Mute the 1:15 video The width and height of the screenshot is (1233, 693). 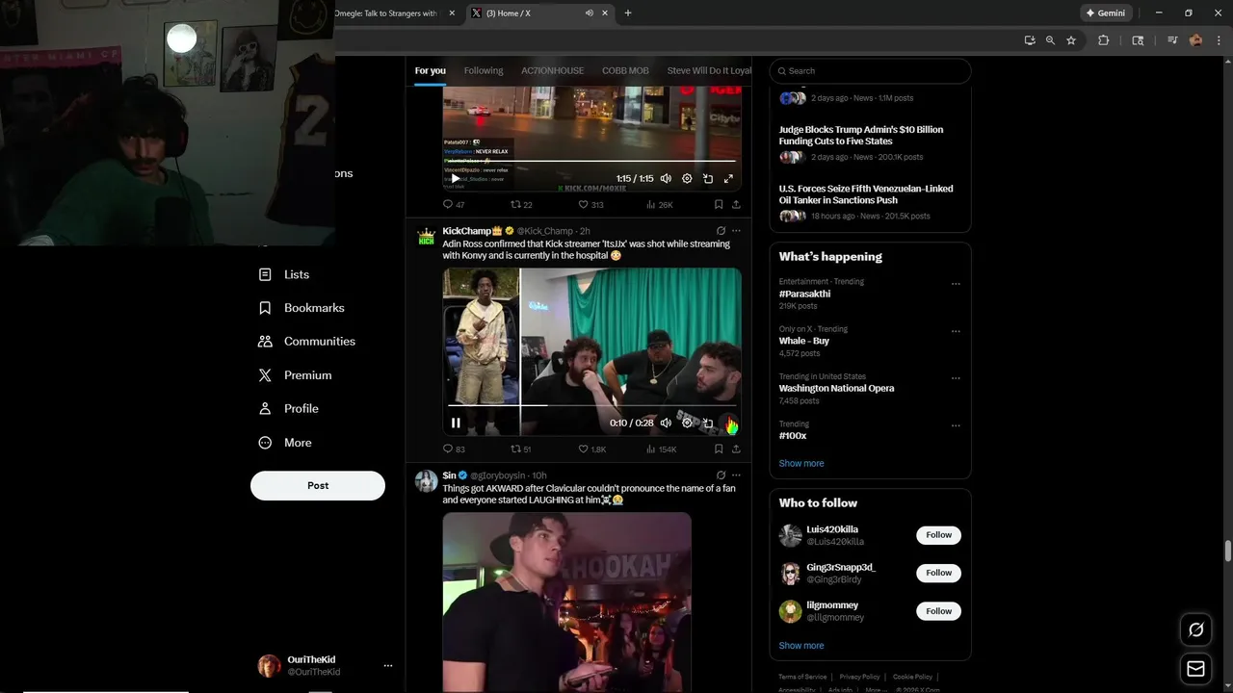click(666, 178)
